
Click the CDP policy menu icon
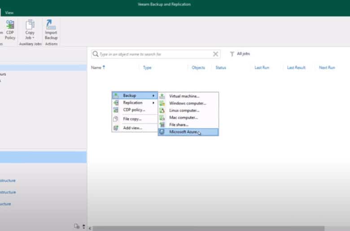116,110
